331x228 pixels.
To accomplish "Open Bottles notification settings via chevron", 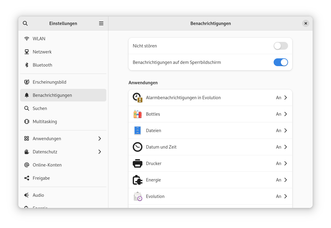I will point(286,114).
